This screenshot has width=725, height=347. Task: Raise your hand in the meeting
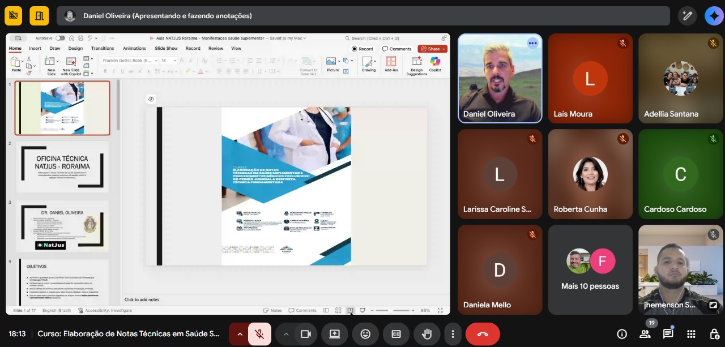[427, 334]
